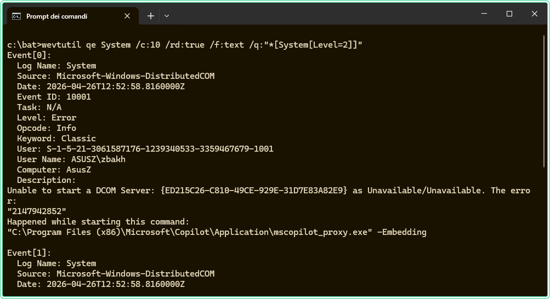Minimize the terminal window
The image size is (550, 299).
484,14
